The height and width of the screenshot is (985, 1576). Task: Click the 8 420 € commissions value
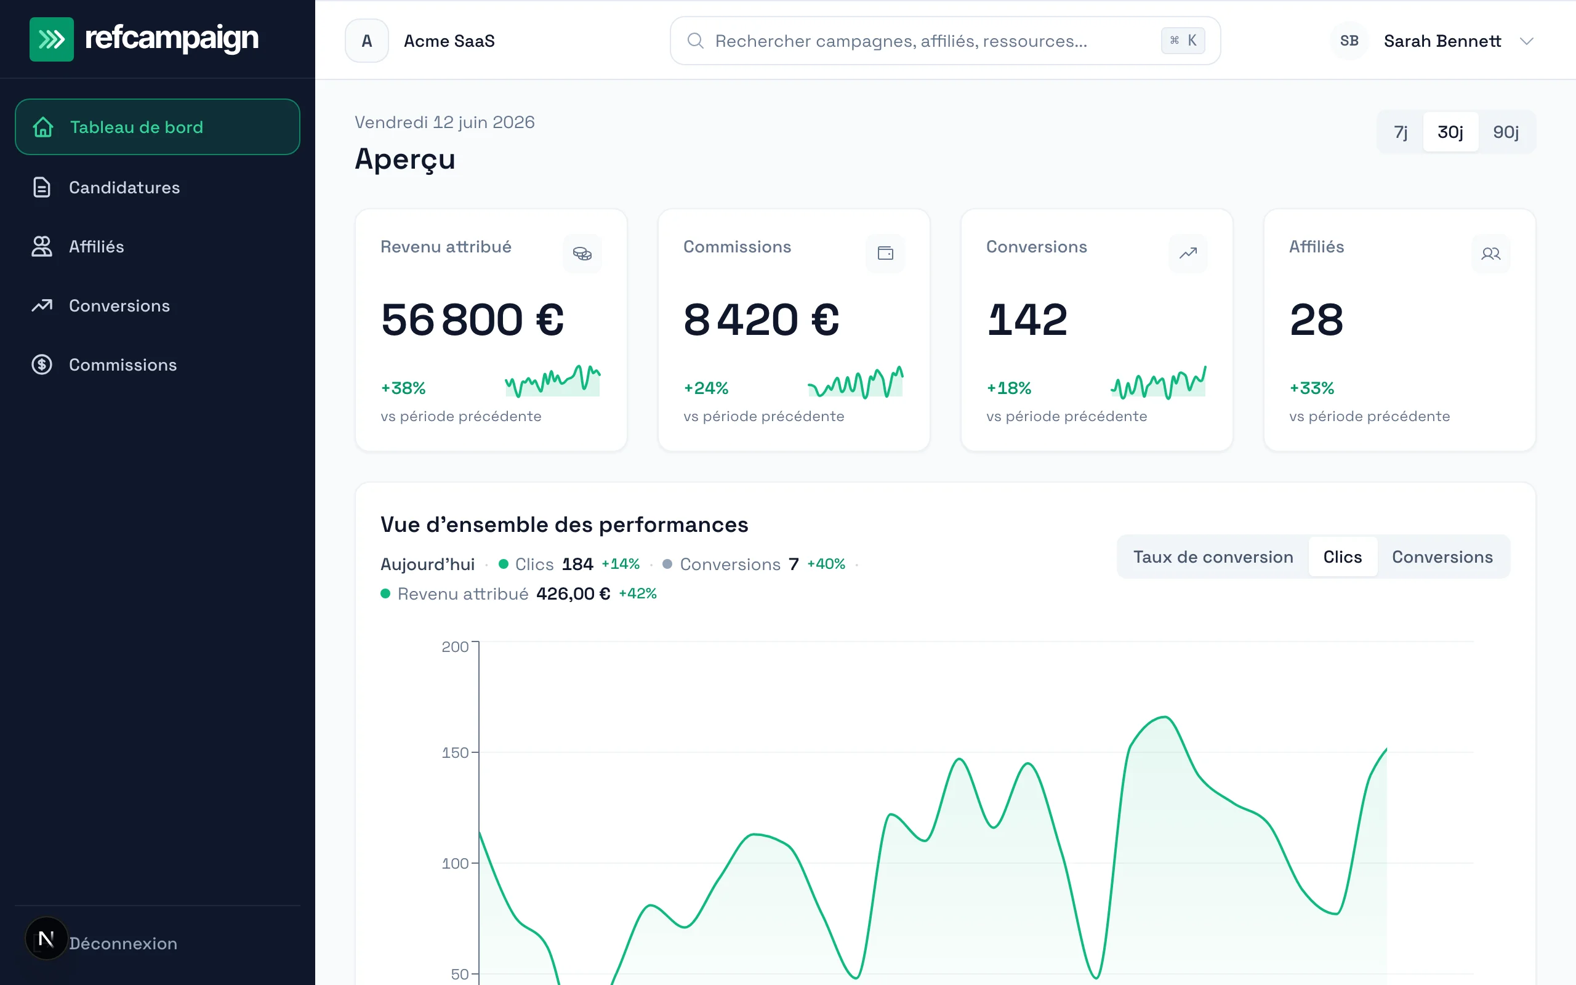(x=762, y=320)
